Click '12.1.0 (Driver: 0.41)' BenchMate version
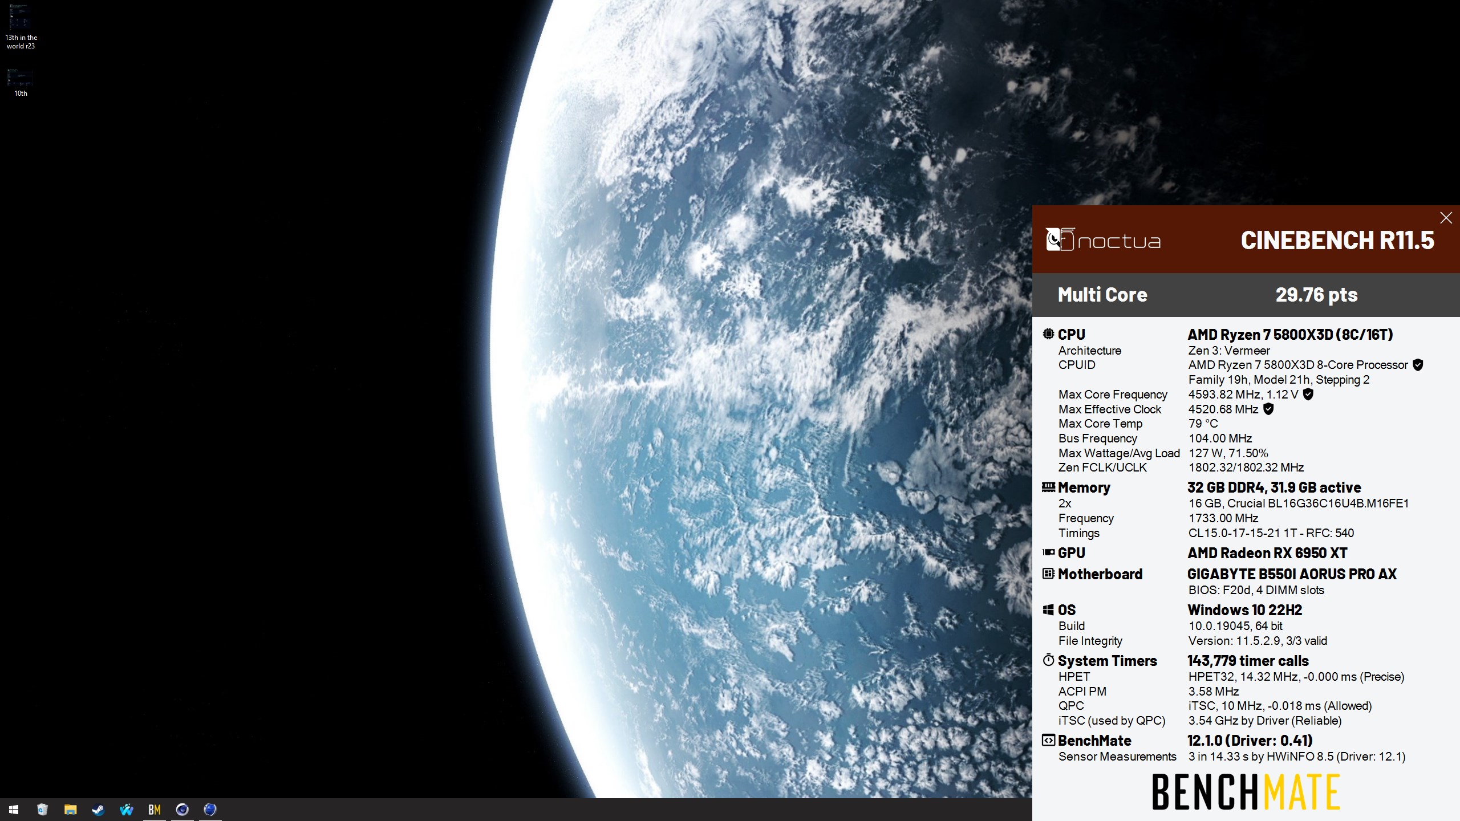The height and width of the screenshot is (821, 1460). [1250, 741]
